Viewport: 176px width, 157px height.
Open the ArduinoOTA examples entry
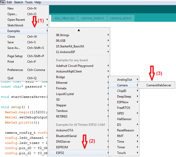coord(78,130)
